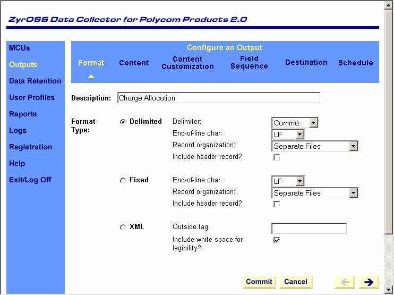Open Fixed Record organization dropdown
Screen dimensions: 394x295
(x=314, y=193)
